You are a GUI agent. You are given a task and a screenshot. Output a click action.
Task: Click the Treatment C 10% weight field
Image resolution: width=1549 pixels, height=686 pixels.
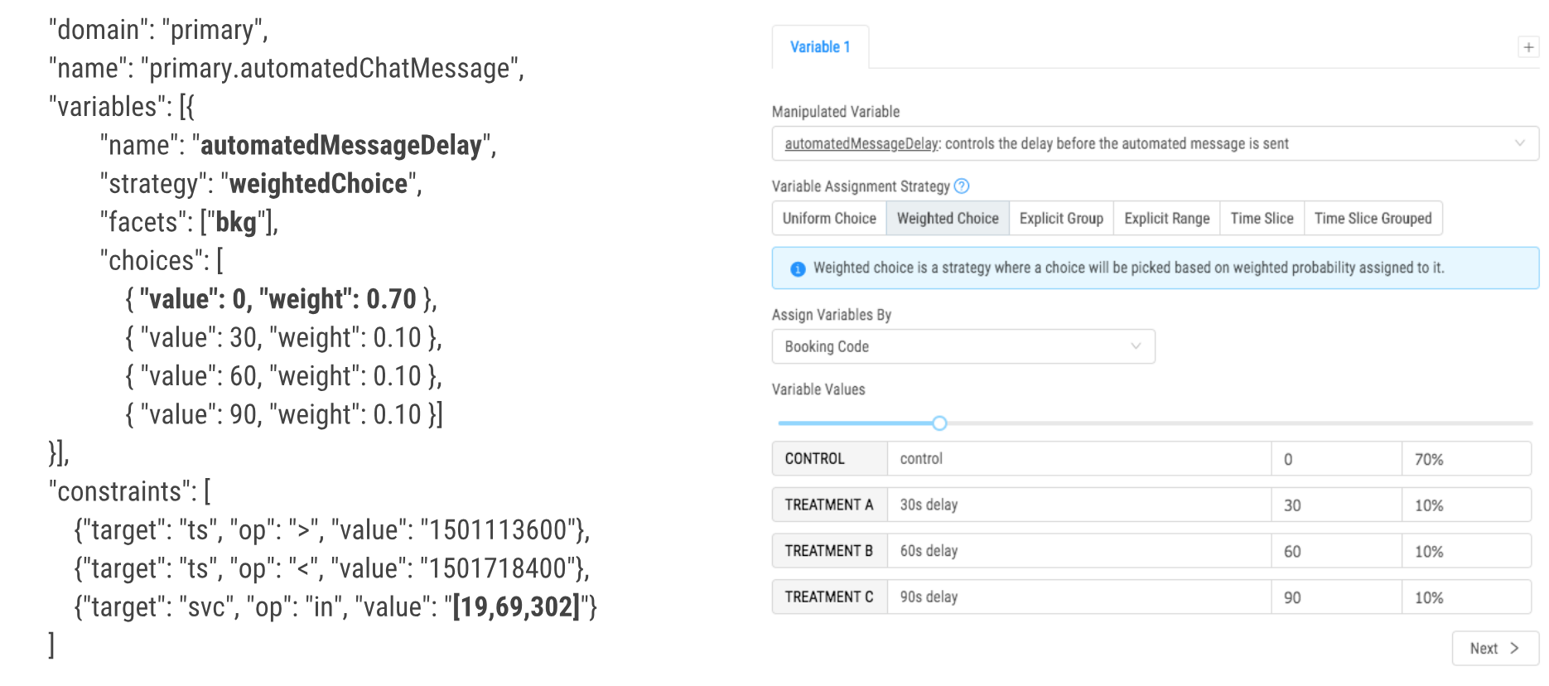tap(1465, 597)
